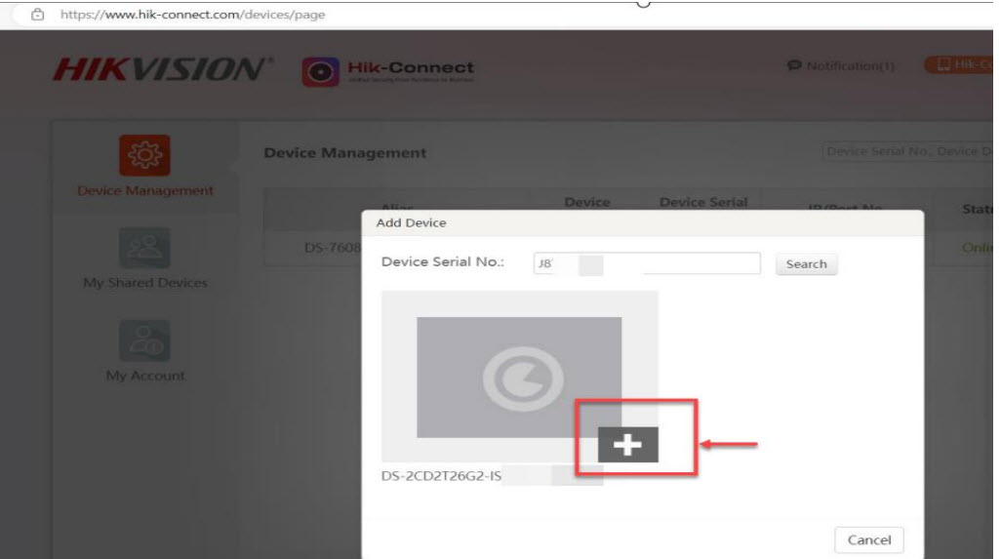
Task: Click the device serial search box in header
Action: coord(907,151)
